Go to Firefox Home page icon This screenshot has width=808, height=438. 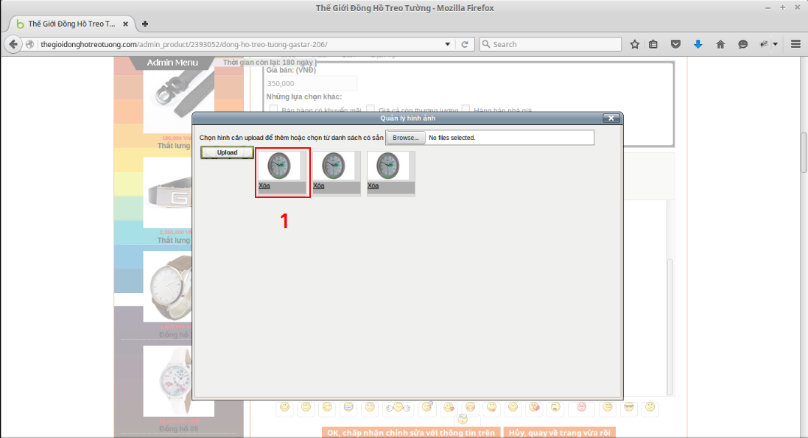(x=720, y=44)
